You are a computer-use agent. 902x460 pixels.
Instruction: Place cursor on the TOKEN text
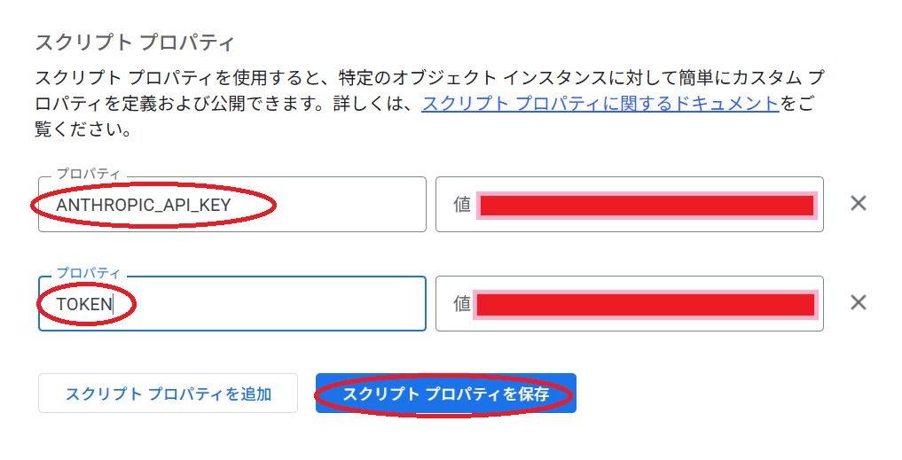[x=84, y=304]
